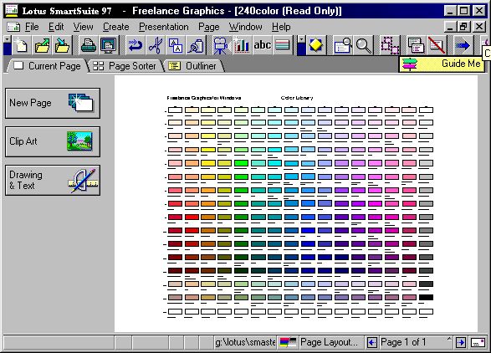Copy with the double-A pages icon
Viewport: 491px width, 353px height.
click(176, 45)
